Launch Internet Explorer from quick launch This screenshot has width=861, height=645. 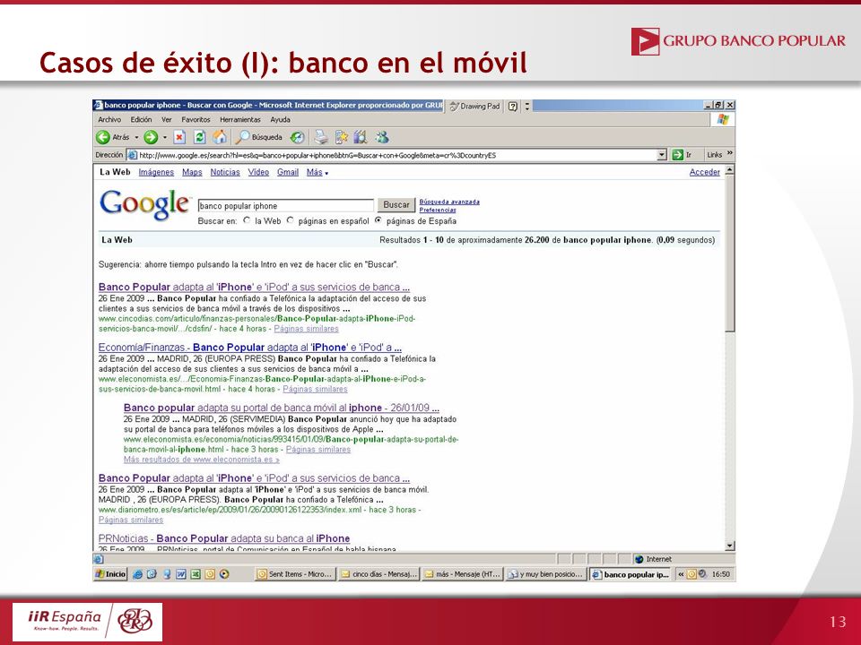(x=138, y=574)
